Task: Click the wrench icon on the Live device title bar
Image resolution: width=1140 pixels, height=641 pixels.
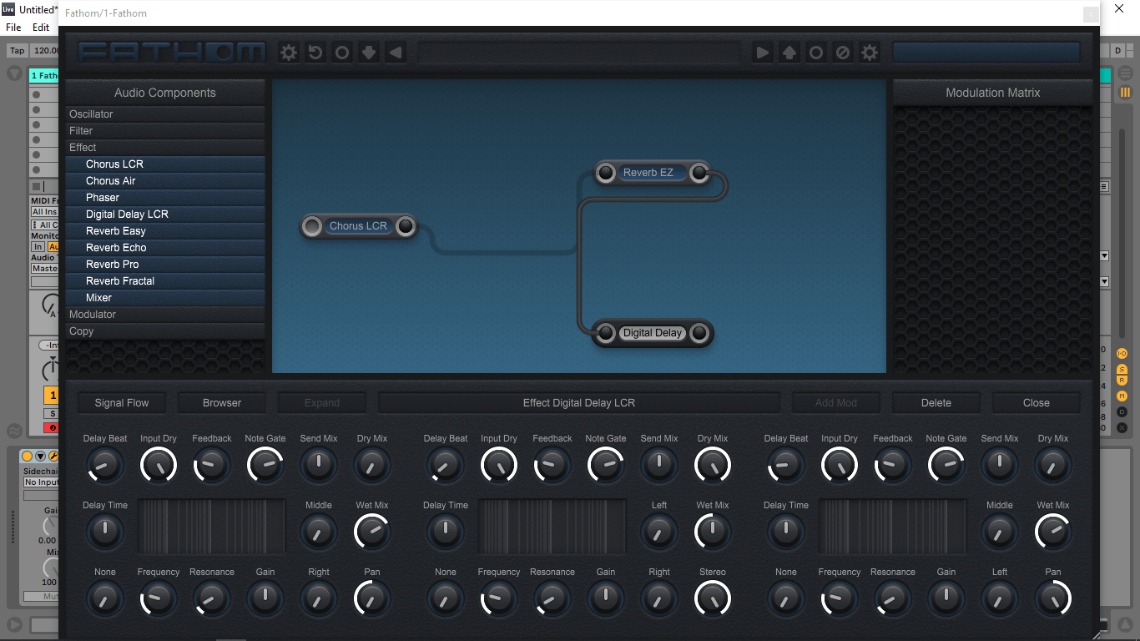Action: (x=53, y=456)
